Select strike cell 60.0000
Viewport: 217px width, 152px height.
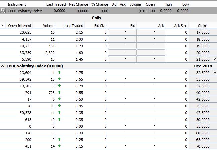pos(203,133)
